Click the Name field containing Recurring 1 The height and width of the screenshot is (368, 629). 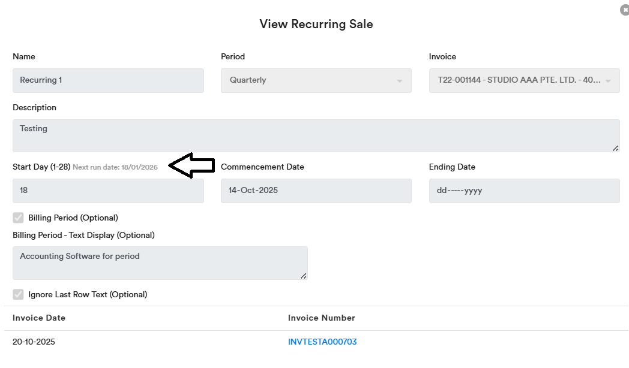point(108,80)
